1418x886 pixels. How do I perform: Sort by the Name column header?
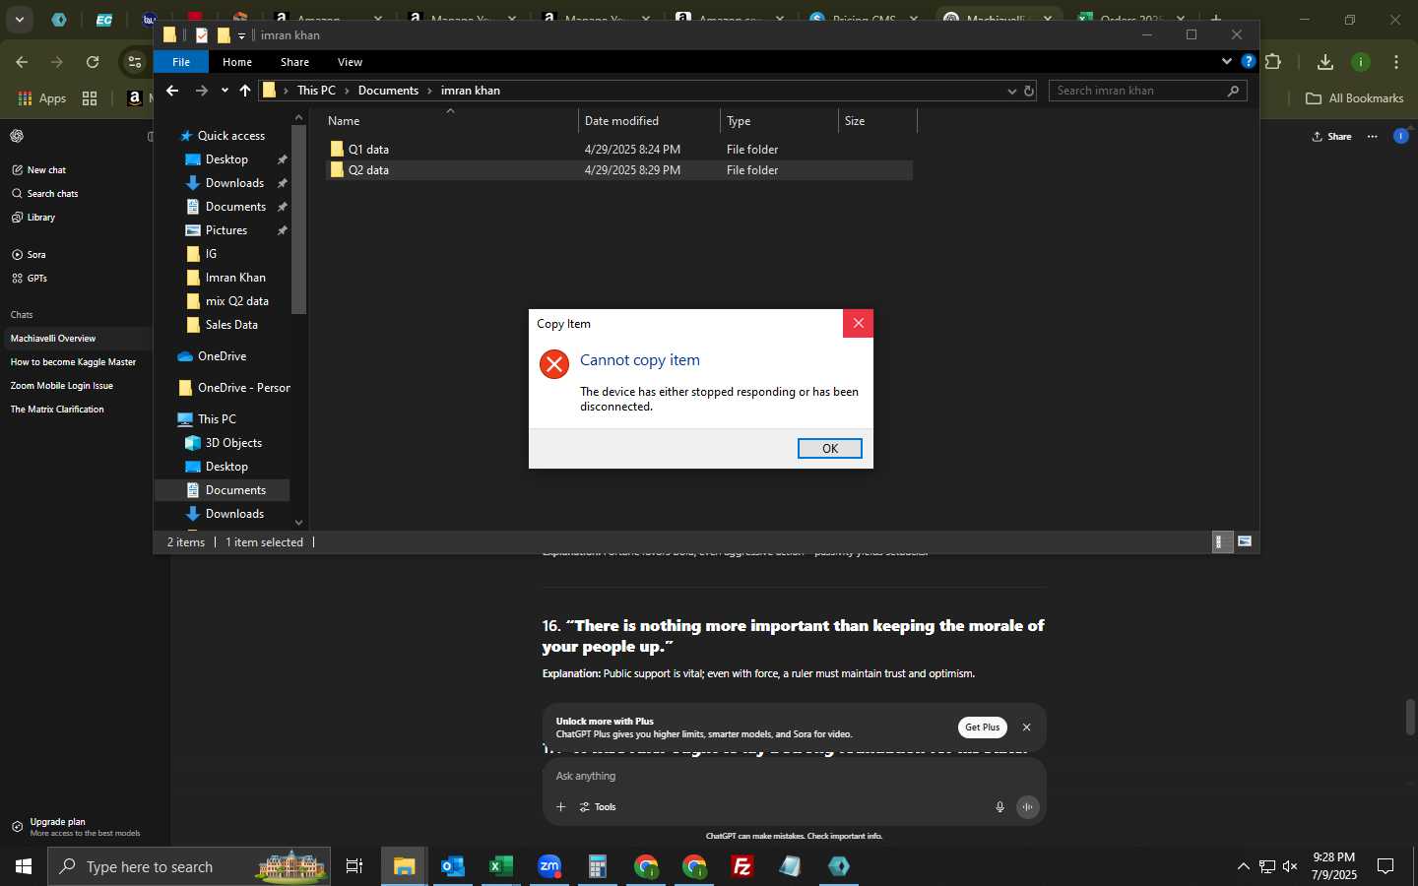click(450, 121)
